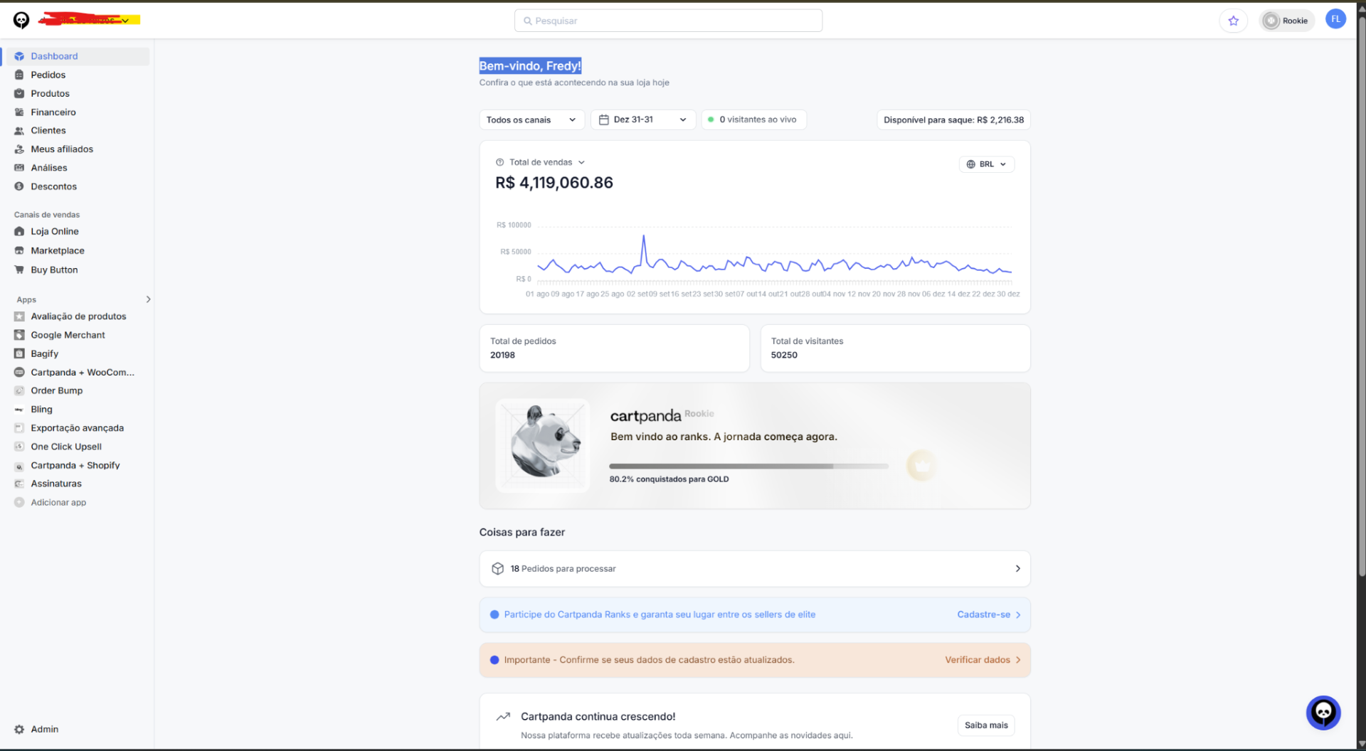Click the Bling app icon
This screenshot has width=1366, height=751.
(x=19, y=410)
